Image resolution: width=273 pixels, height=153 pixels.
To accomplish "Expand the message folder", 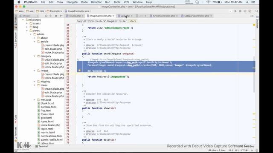I will (35, 100).
